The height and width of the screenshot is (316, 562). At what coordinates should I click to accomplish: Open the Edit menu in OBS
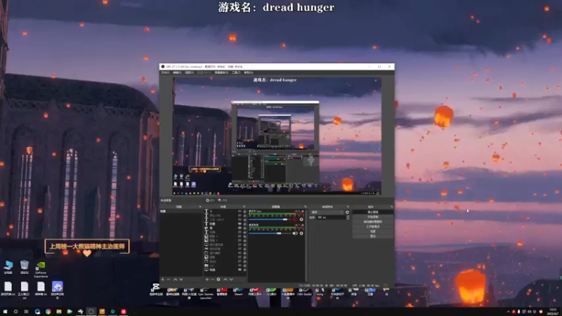coord(177,72)
